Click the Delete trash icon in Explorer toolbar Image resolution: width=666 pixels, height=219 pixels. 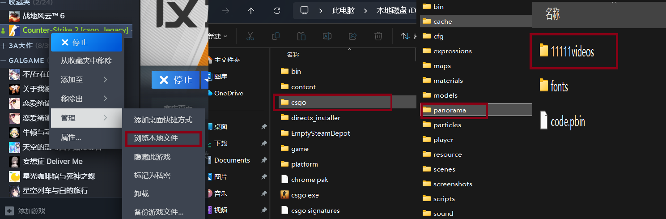click(378, 36)
